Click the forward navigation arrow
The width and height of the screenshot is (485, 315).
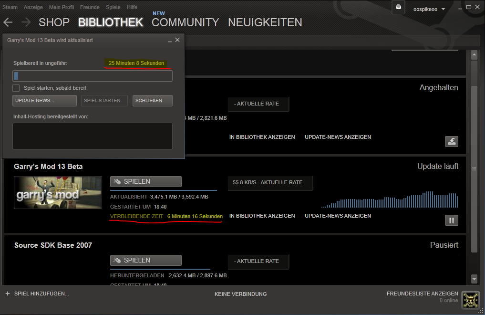click(26, 22)
